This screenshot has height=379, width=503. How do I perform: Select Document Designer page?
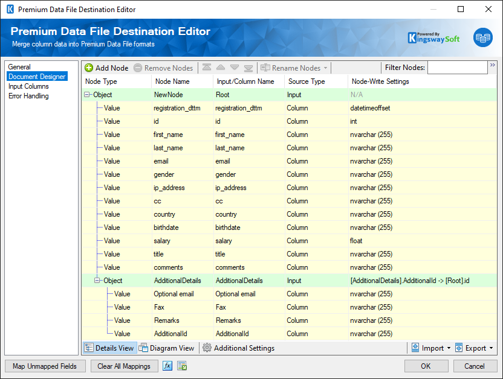37,77
